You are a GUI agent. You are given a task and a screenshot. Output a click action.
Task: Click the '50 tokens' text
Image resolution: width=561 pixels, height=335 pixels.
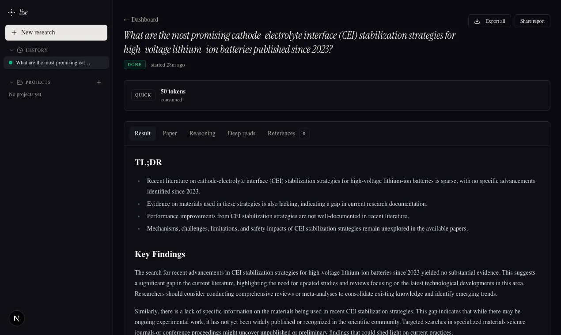pos(173,92)
